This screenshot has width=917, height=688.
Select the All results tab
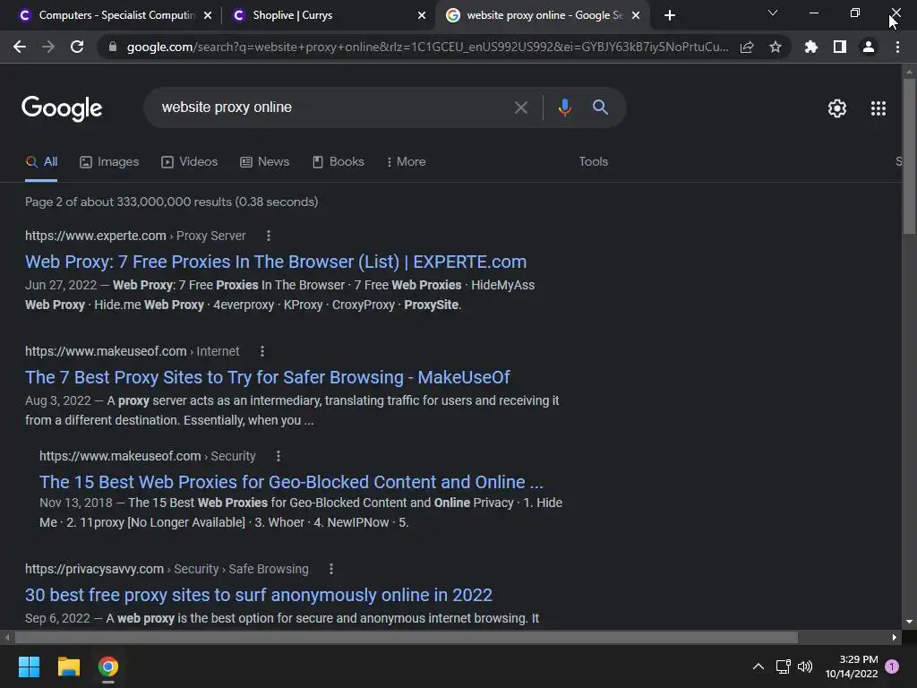[x=41, y=161]
